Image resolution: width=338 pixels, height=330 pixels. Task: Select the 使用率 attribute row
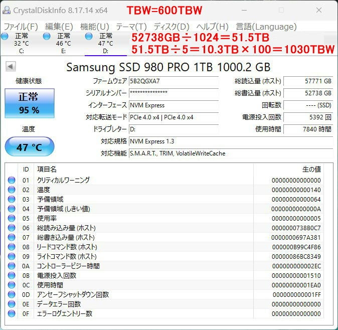(164, 218)
